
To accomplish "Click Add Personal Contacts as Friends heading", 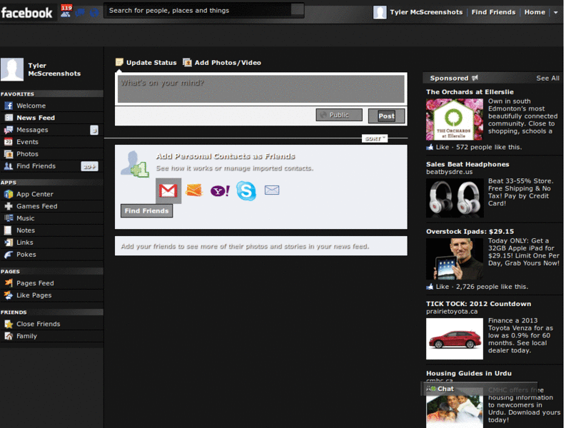I will click(226, 156).
